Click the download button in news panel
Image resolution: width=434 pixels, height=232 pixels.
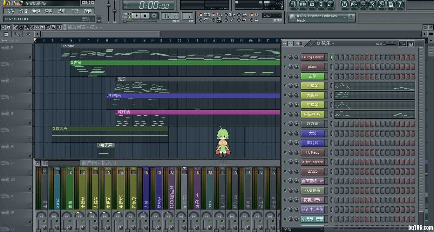click(x=351, y=18)
